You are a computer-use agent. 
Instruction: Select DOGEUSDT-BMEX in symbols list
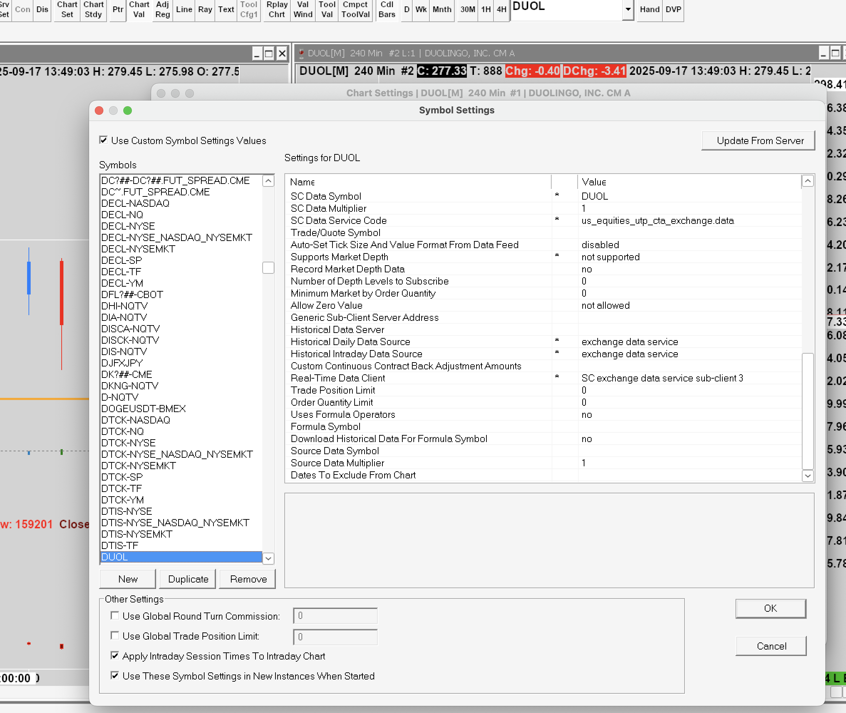point(143,409)
